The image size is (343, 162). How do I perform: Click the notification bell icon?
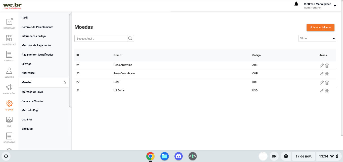[296, 4]
